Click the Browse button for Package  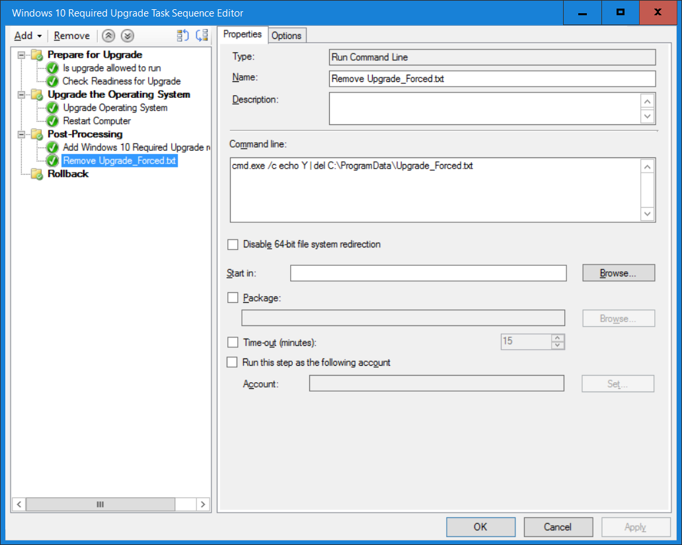point(619,318)
